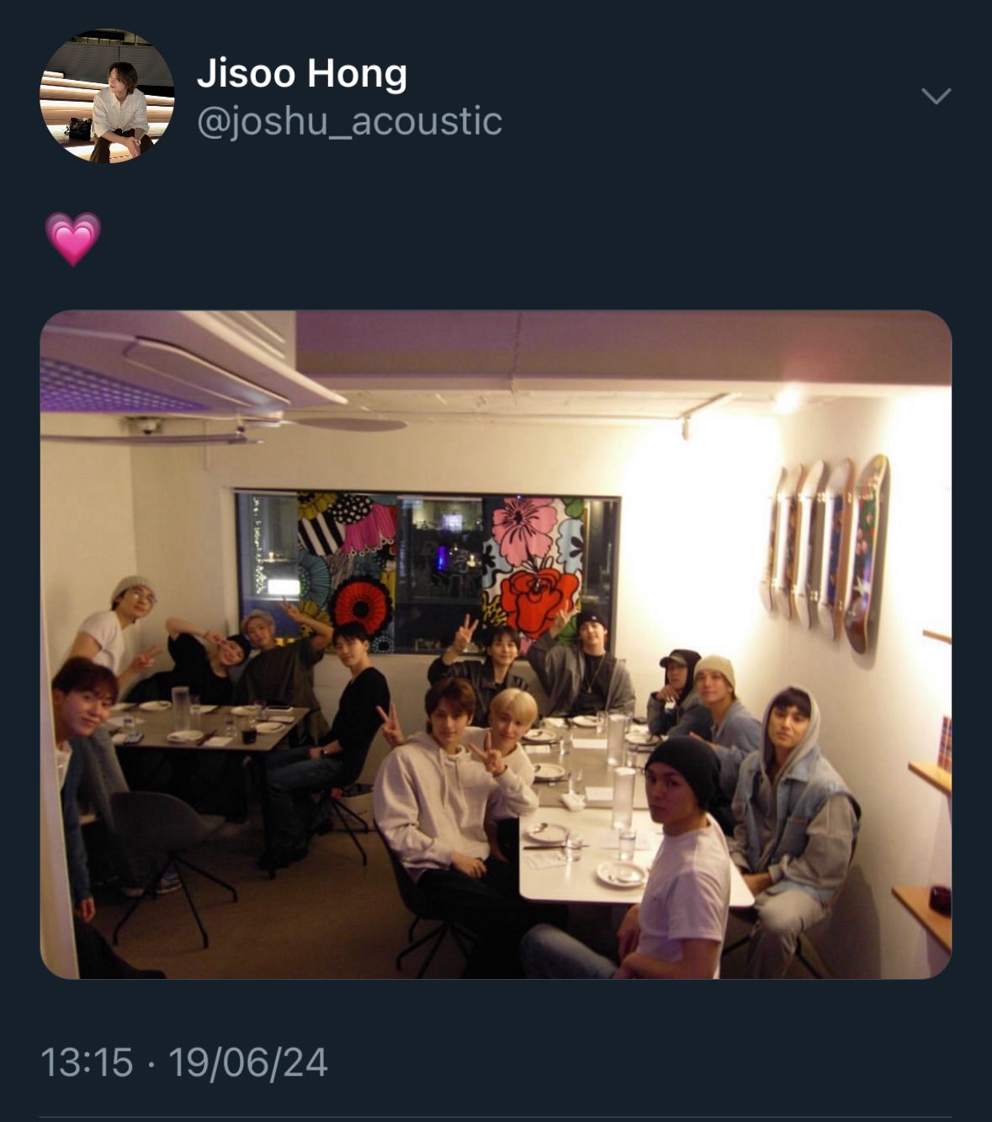Click the Jisoo Hong display name
This screenshot has height=1122, width=992.
[302, 73]
